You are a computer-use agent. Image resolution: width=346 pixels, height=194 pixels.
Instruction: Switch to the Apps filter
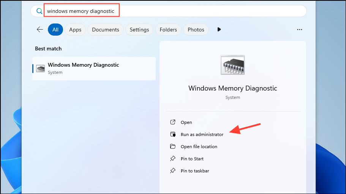[x=75, y=30]
